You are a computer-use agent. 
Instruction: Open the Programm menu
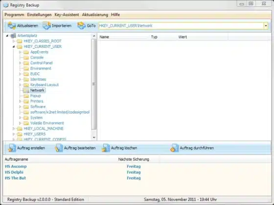(14, 15)
